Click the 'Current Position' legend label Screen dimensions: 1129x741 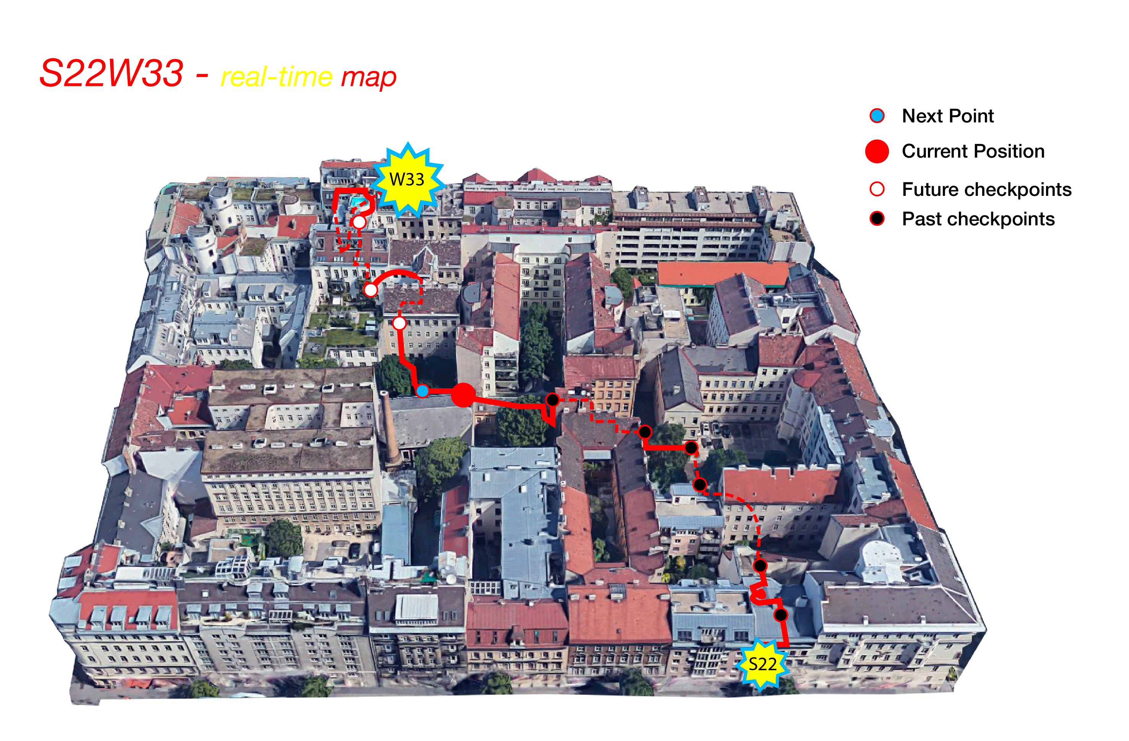(x=973, y=151)
